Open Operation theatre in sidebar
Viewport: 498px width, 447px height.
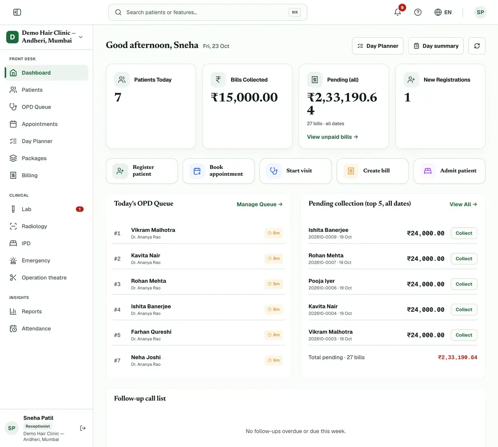46,278
